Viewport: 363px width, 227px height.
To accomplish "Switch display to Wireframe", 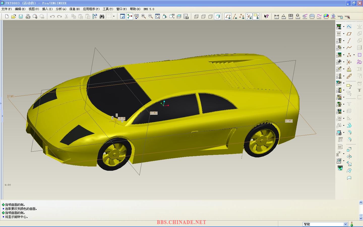I will (x=196, y=16).
